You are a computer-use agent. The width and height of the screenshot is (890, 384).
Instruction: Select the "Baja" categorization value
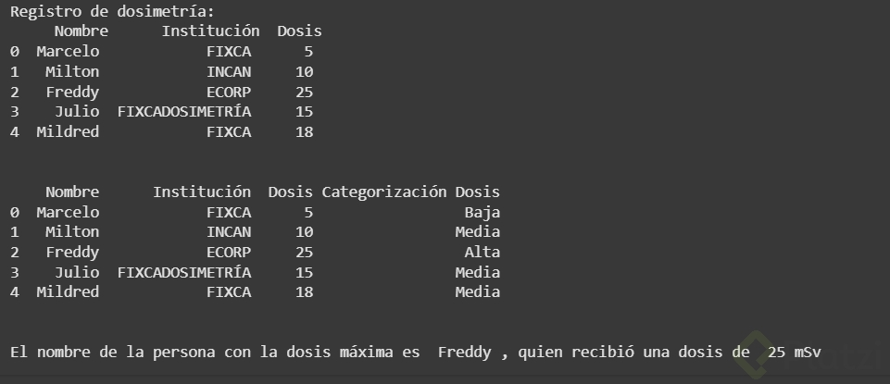482,213
